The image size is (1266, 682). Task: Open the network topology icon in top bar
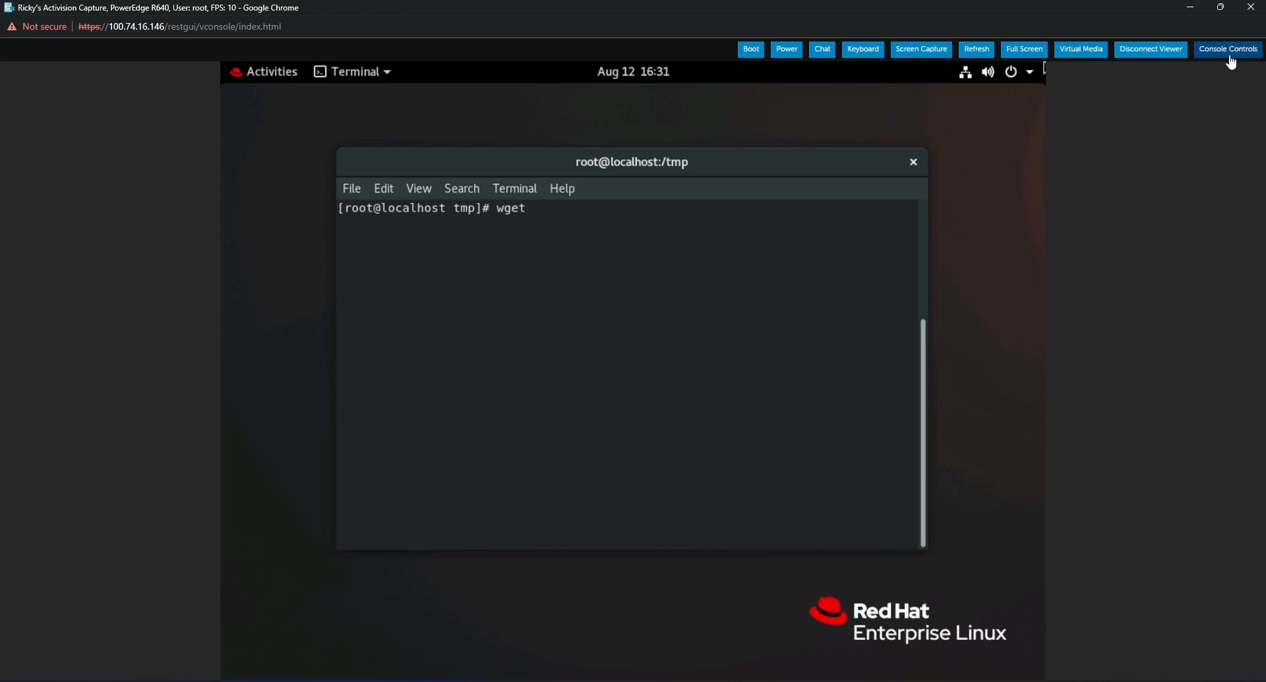click(965, 72)
